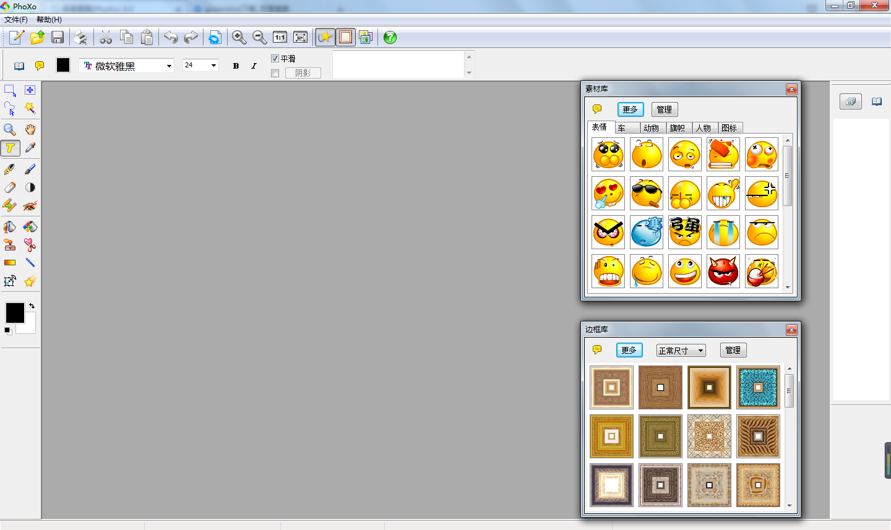
Task: Choose the eraser tool
Action: point(10,187)
